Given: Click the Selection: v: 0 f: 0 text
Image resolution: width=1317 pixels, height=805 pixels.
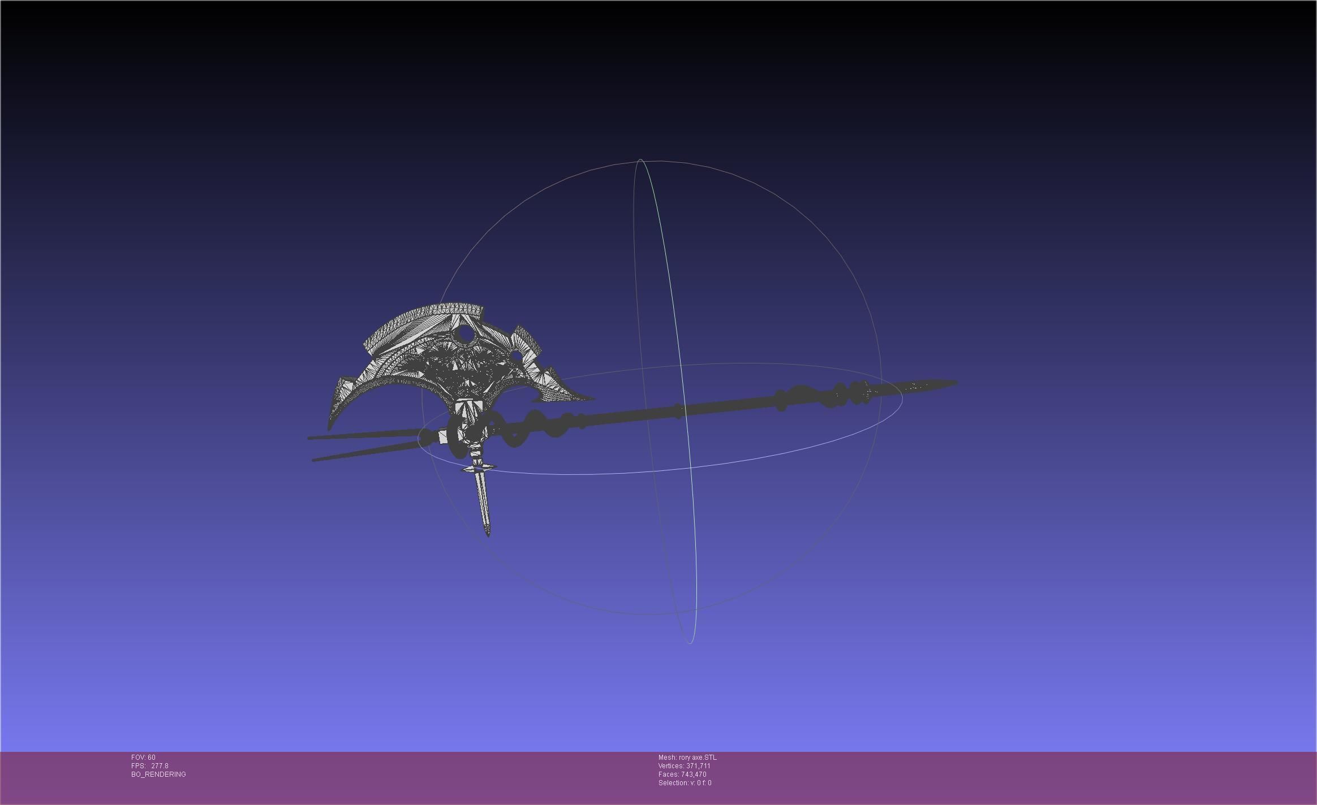Looking at the screenshot, I should 685,783.
